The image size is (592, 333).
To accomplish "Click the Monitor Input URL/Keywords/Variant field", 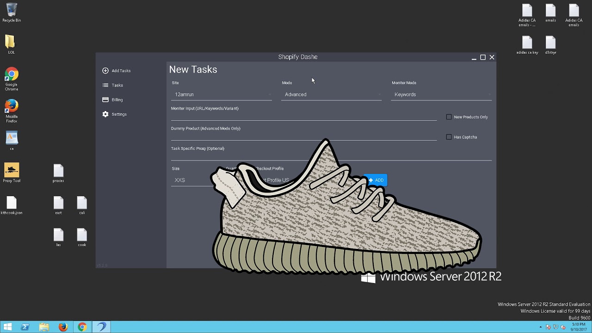I will click(304, 116).
